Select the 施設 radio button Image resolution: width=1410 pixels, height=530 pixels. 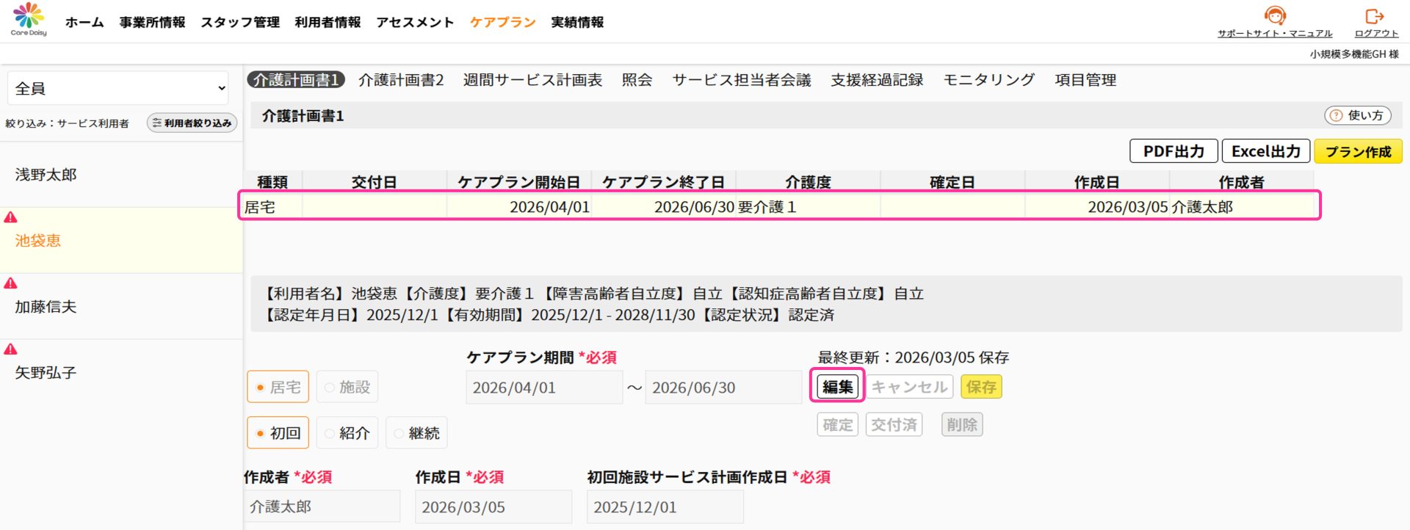coord(330,388)
